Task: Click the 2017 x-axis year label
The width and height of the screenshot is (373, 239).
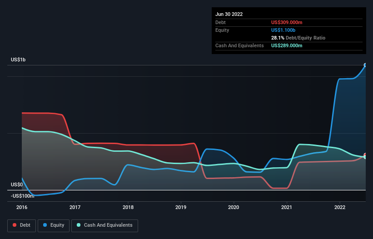Action: click(x=75, y=207)
